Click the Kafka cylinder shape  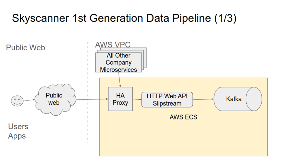(x=234, y=99)
